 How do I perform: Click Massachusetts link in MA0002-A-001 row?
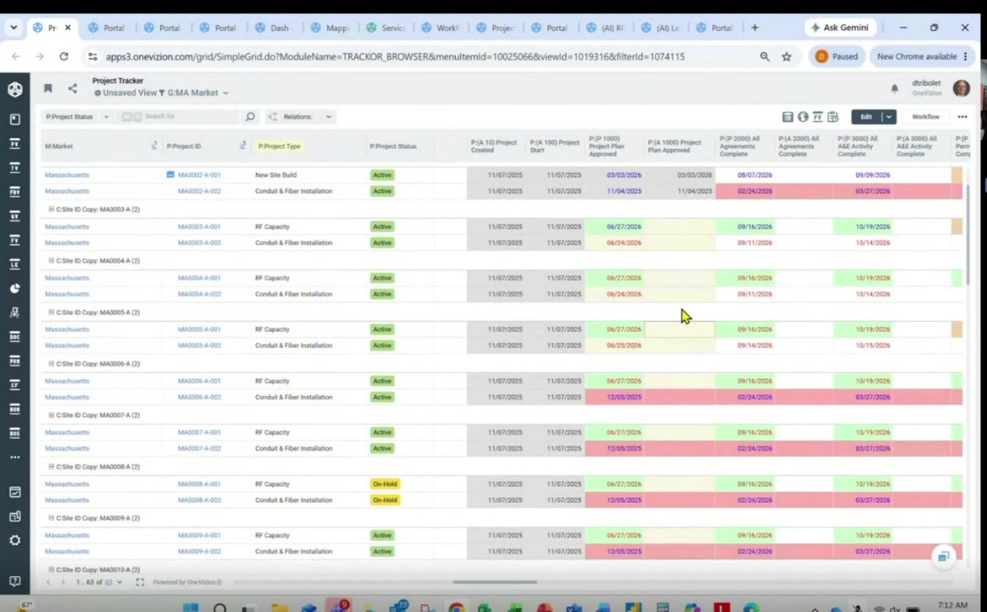[67, 175]
